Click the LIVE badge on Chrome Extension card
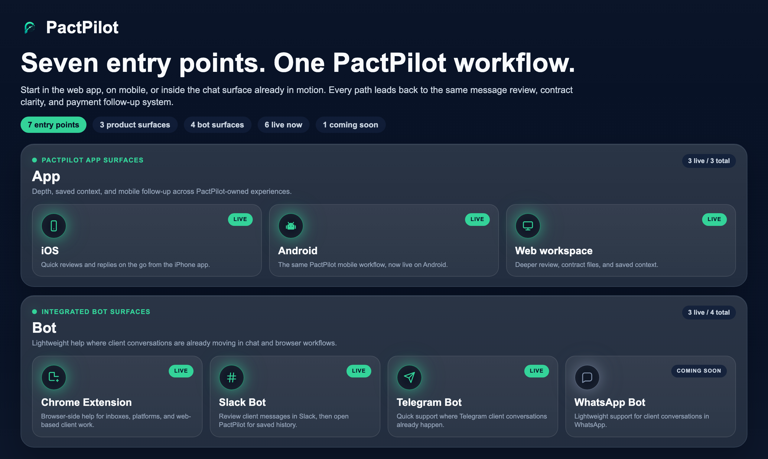Viewport: 768px width, 459px height. pyautogui.click(x=181, y=371)
